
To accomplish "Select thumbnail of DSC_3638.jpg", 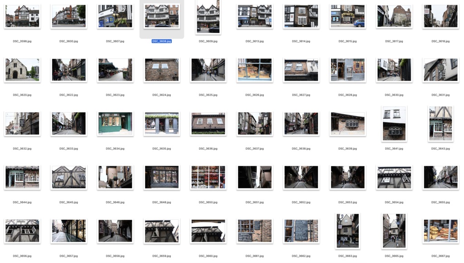I will tap(301, 124).
